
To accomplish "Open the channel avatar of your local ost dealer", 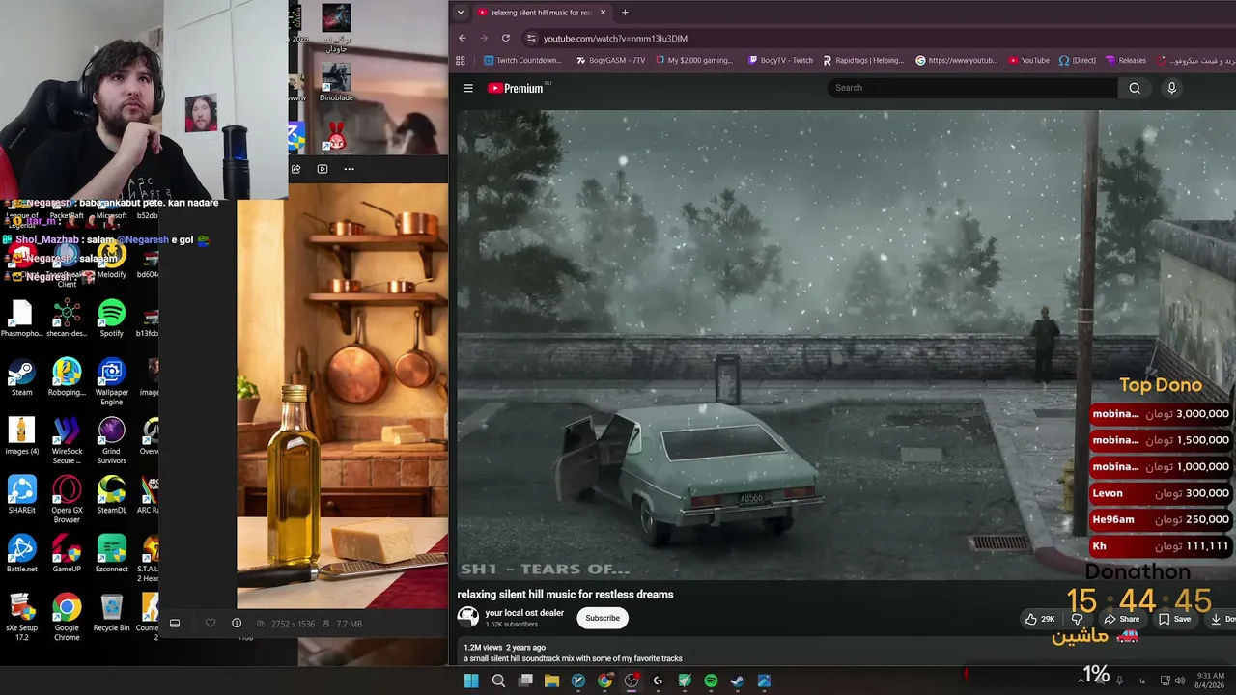I will coord(468,617).
